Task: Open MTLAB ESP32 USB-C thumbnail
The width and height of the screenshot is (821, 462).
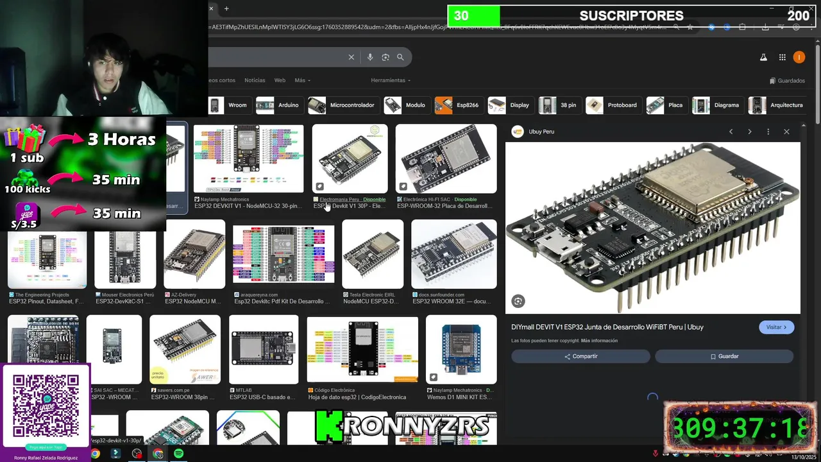Action: [x=263, y=349]
